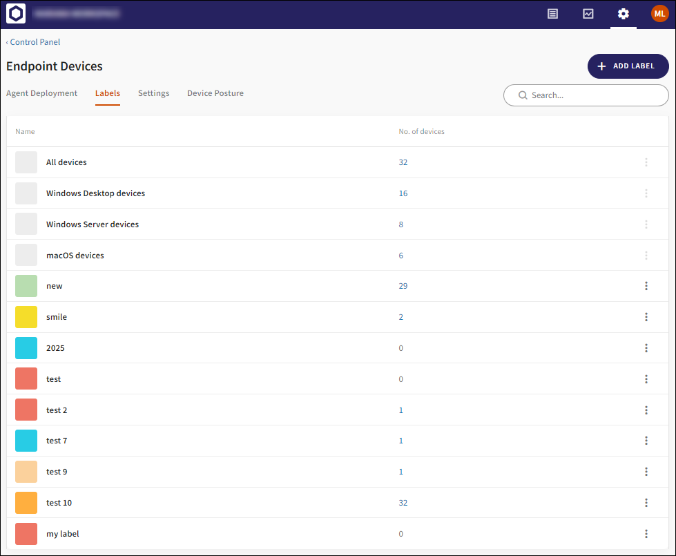676x556 pixels.
Task: Go back to Control Panel link
Action: (x=35, y=42)
